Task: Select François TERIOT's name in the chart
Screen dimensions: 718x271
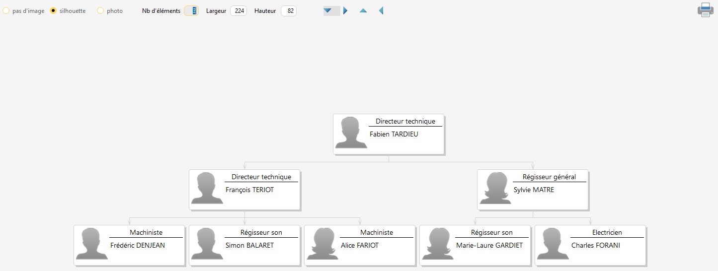Action: coord(249,190)
